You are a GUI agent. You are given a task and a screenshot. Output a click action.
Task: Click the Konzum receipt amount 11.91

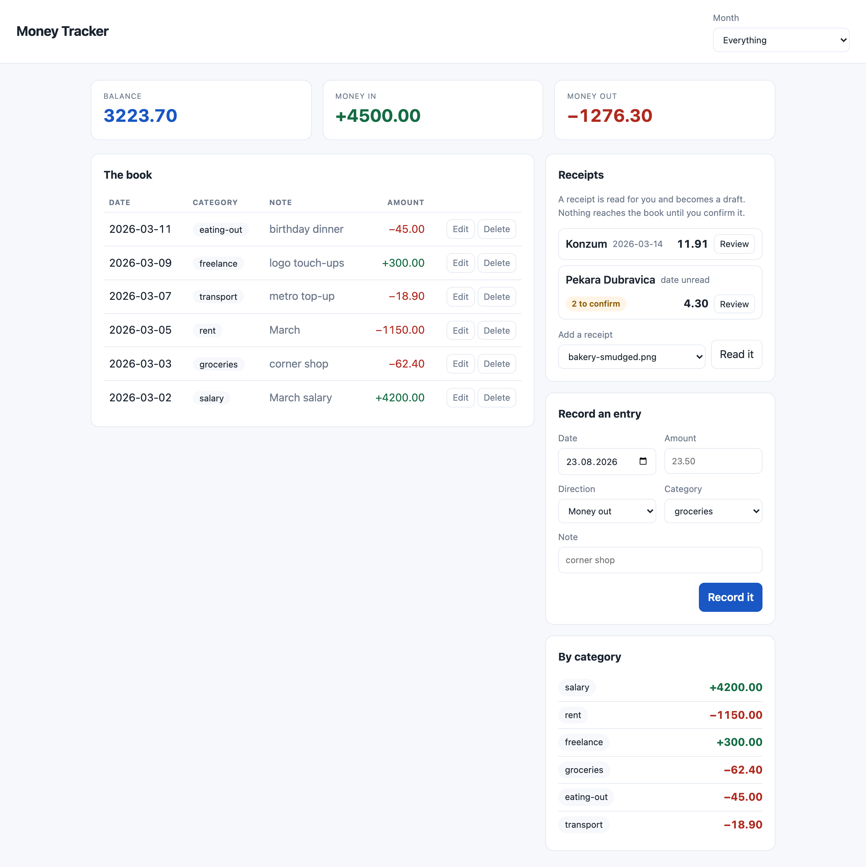pyautogui.click(x=692, y=244)
